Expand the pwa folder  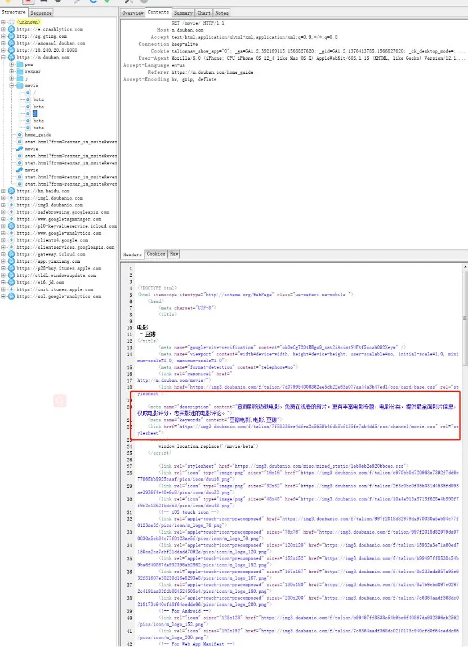[11, 64]
